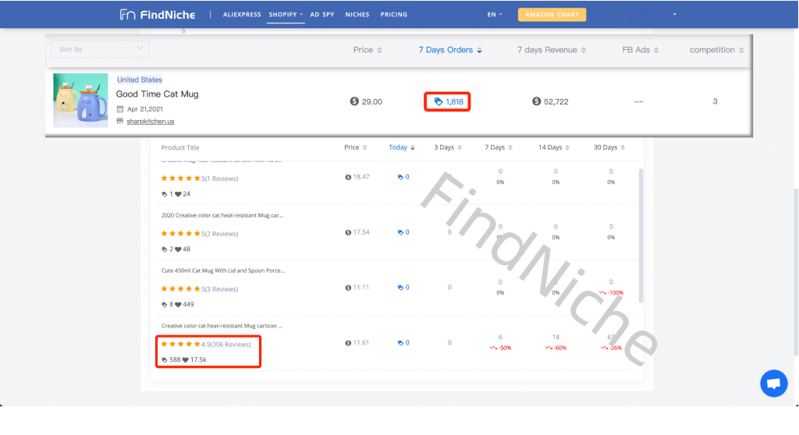
Task: Sort inner table by Today
Action: (x=402, y=147)
